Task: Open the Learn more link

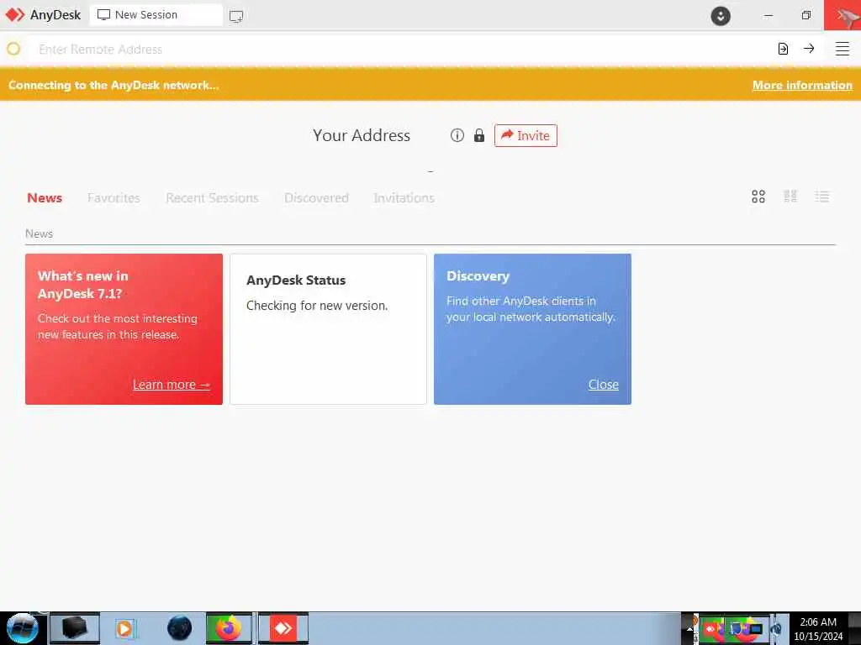Action: coord(172,385)
